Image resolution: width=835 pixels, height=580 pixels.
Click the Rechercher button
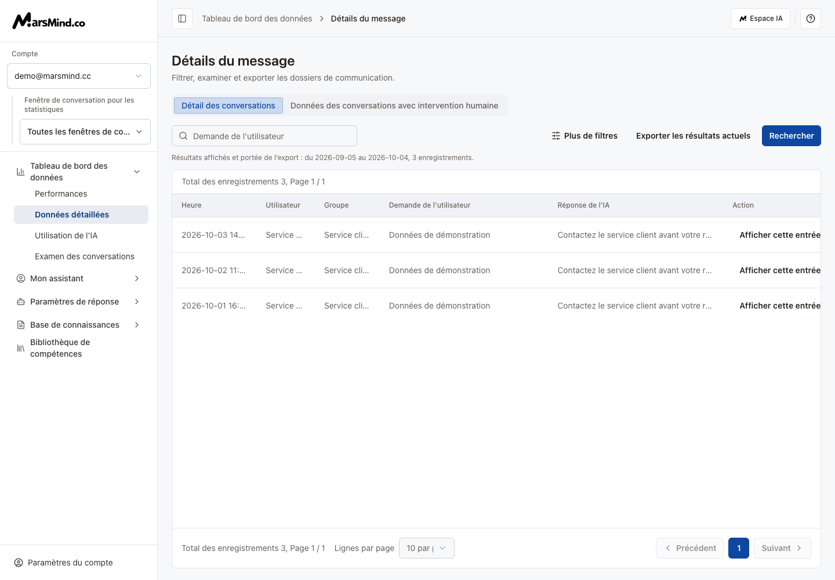[x=792, y=136]
